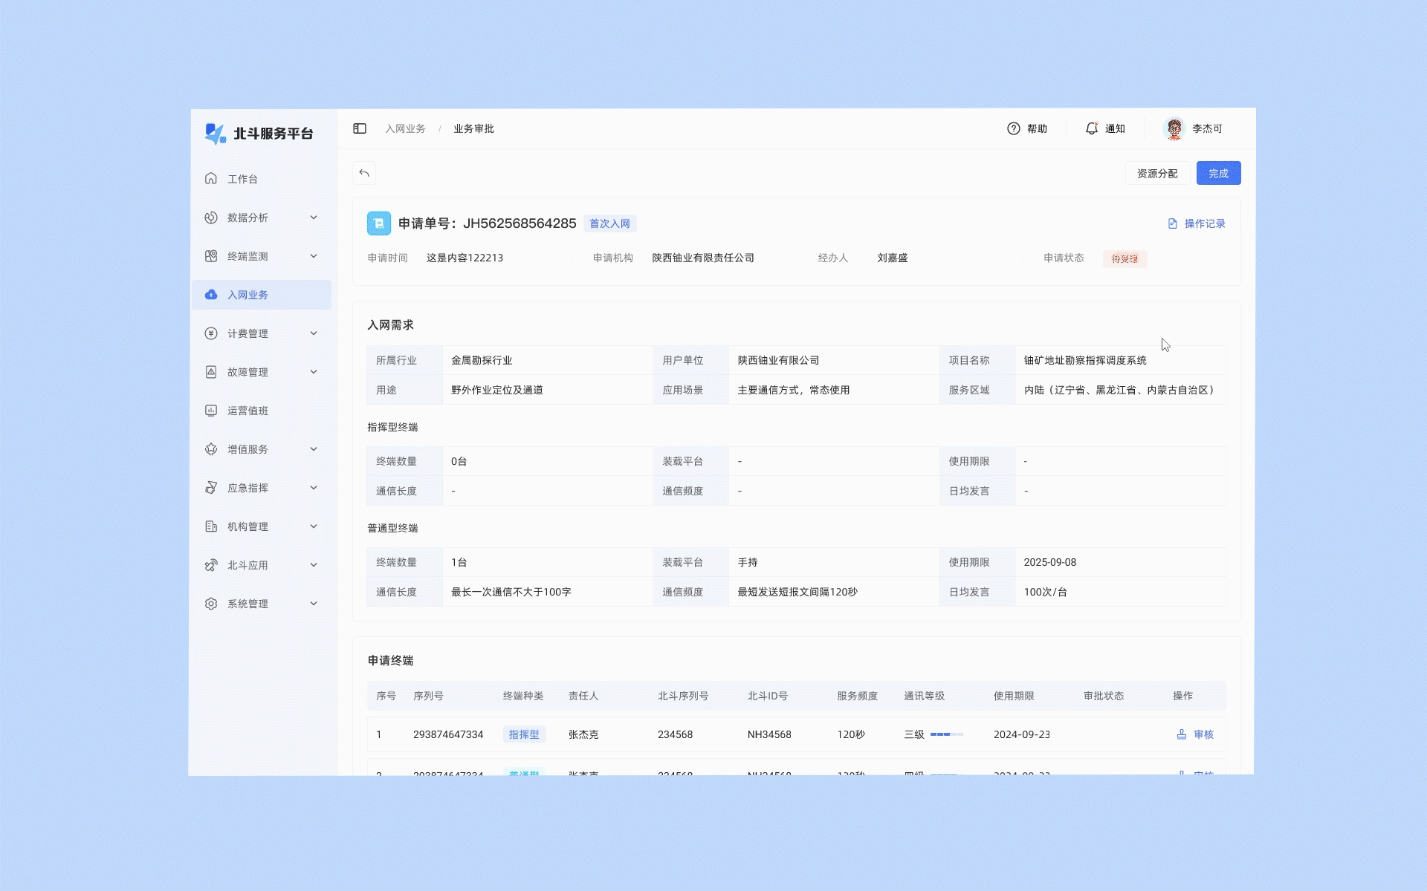This screenshot has width=1427, height=891.
Task: Click the 李杰可 user avatar
Action: pyautogui.click(x=1174, y=128)
